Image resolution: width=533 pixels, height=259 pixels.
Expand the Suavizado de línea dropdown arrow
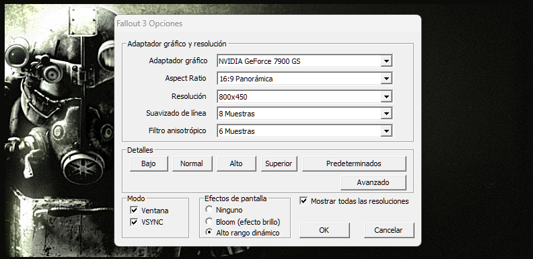click(386, 114)
